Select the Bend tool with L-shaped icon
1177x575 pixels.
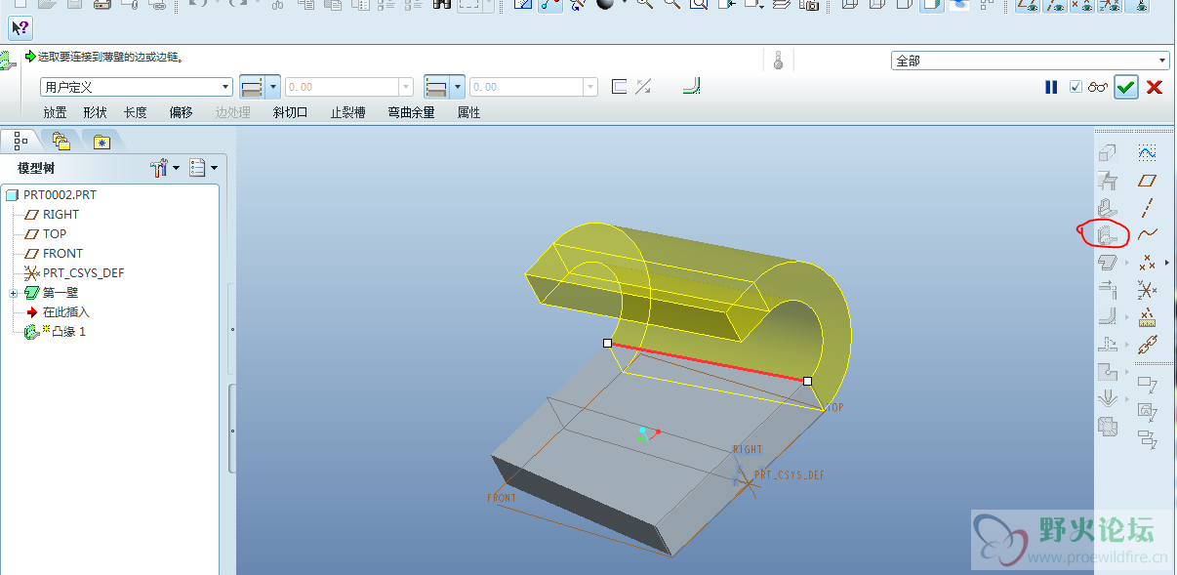click(x=1107, y=316)
